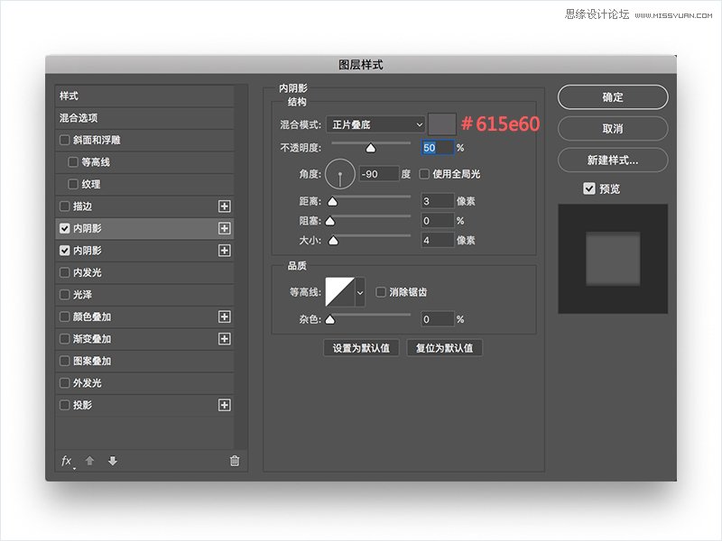Enable 图案叠加 checkbox
This screenshot has height=541, width=722.
click(x=64, y=361)
